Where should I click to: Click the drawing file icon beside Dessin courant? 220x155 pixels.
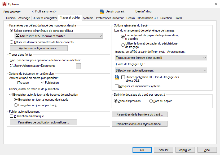102,12
